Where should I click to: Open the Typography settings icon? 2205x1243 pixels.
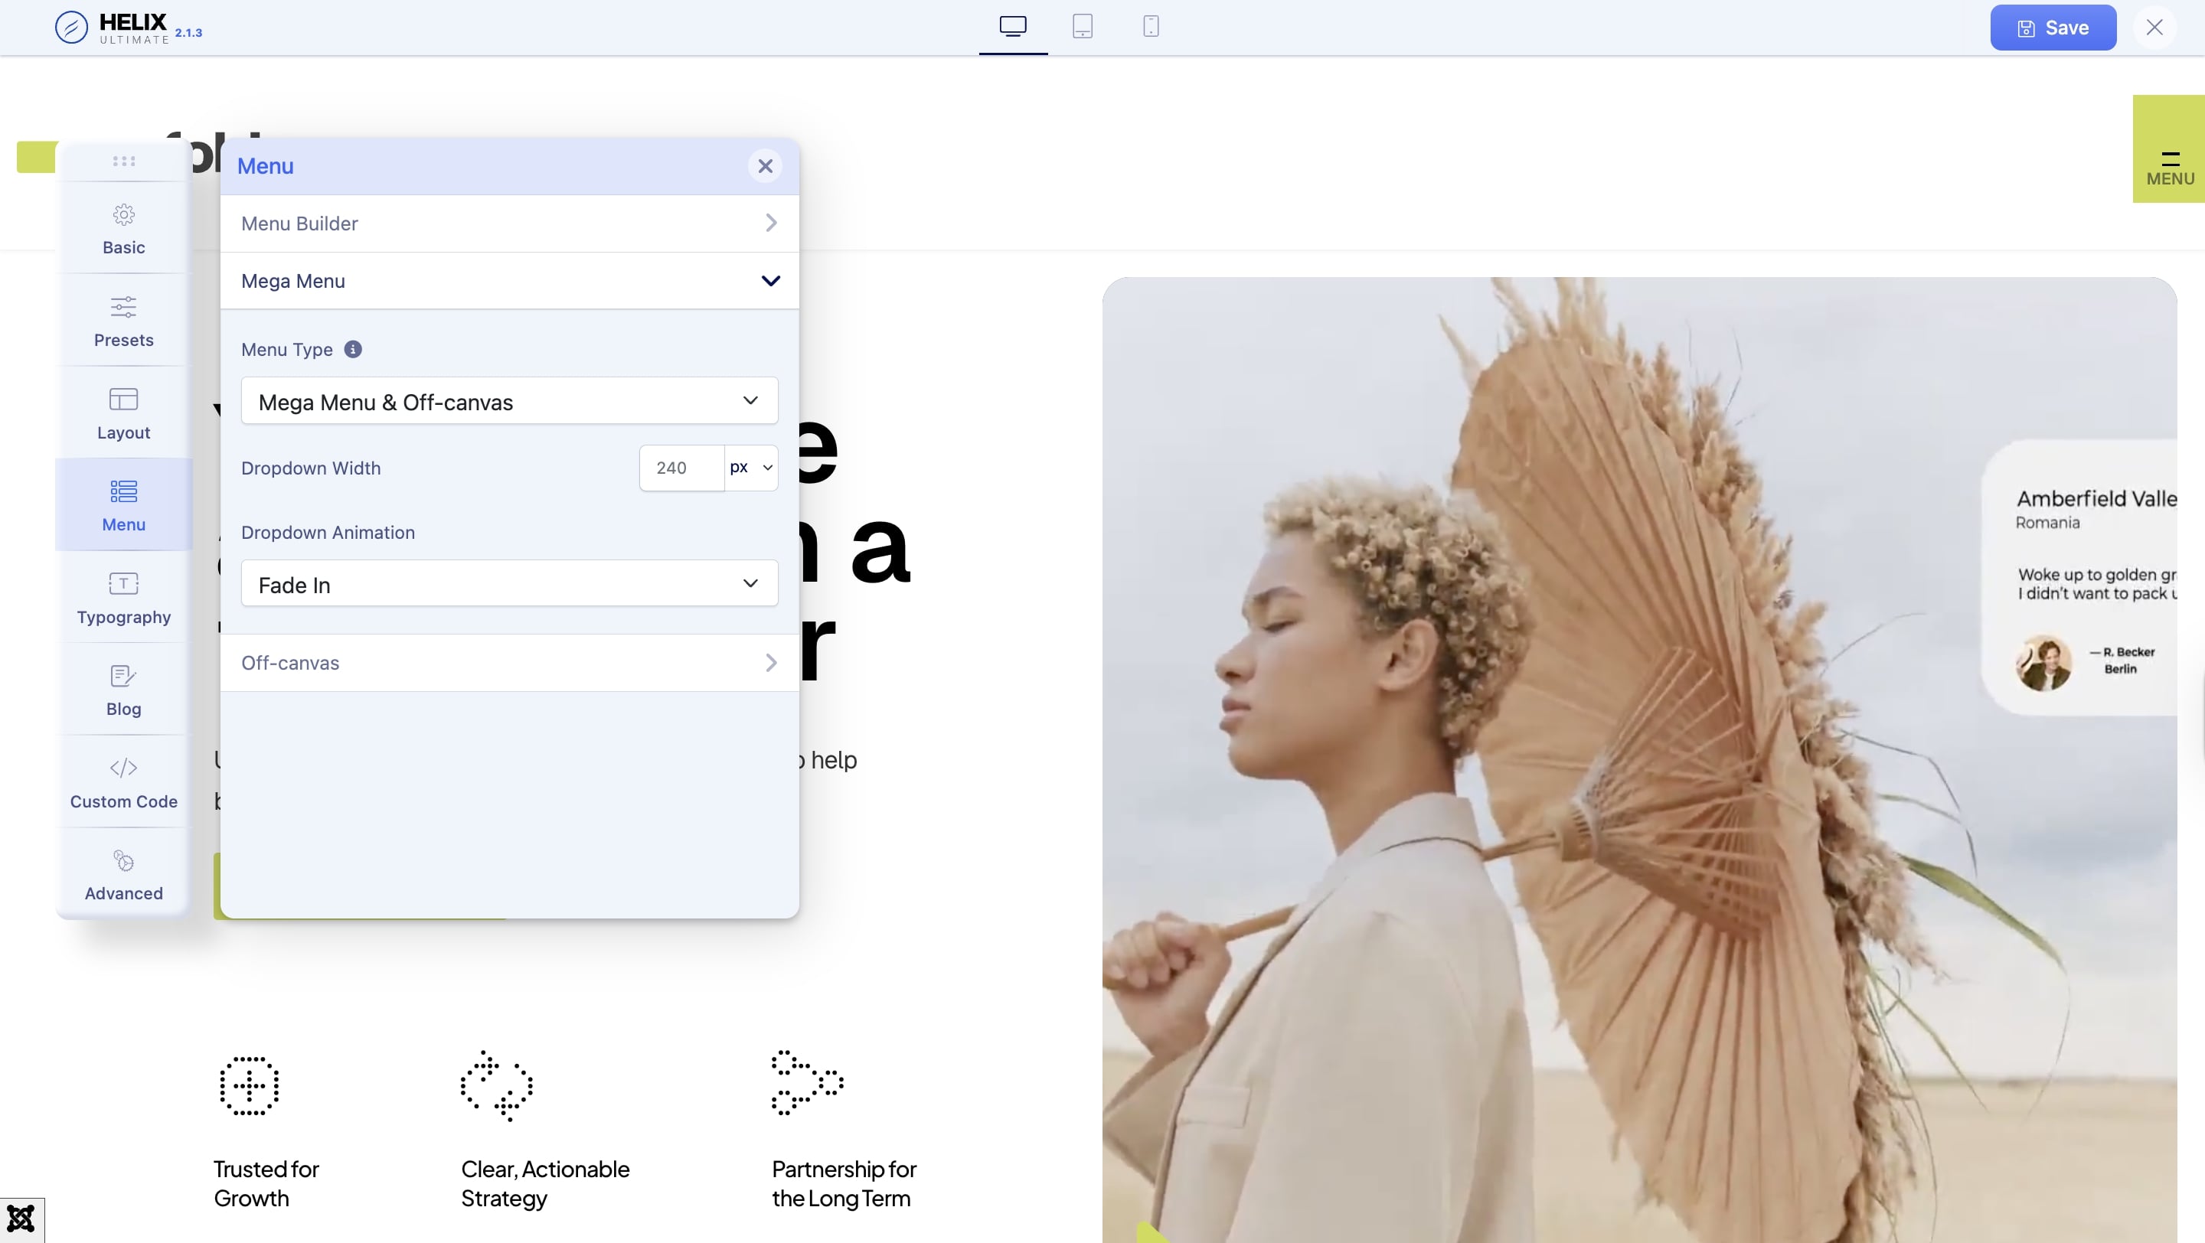(123, 584)
